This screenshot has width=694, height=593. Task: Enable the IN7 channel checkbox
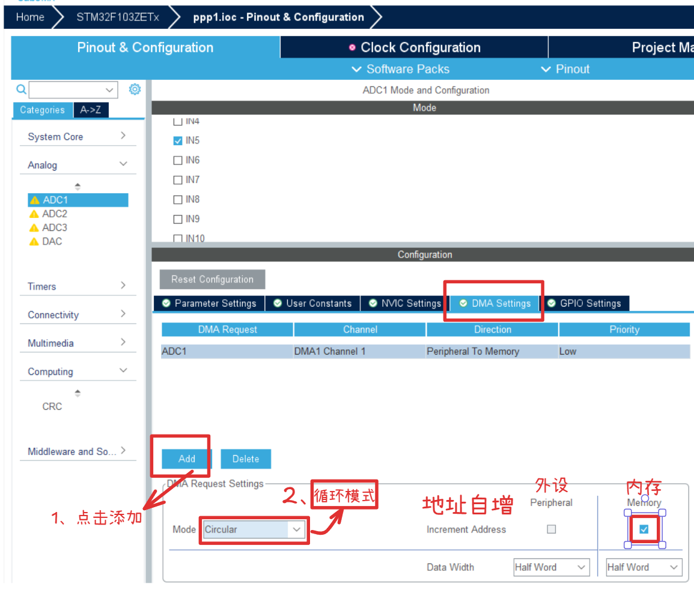pyautogui.click(x=178, y=180)
